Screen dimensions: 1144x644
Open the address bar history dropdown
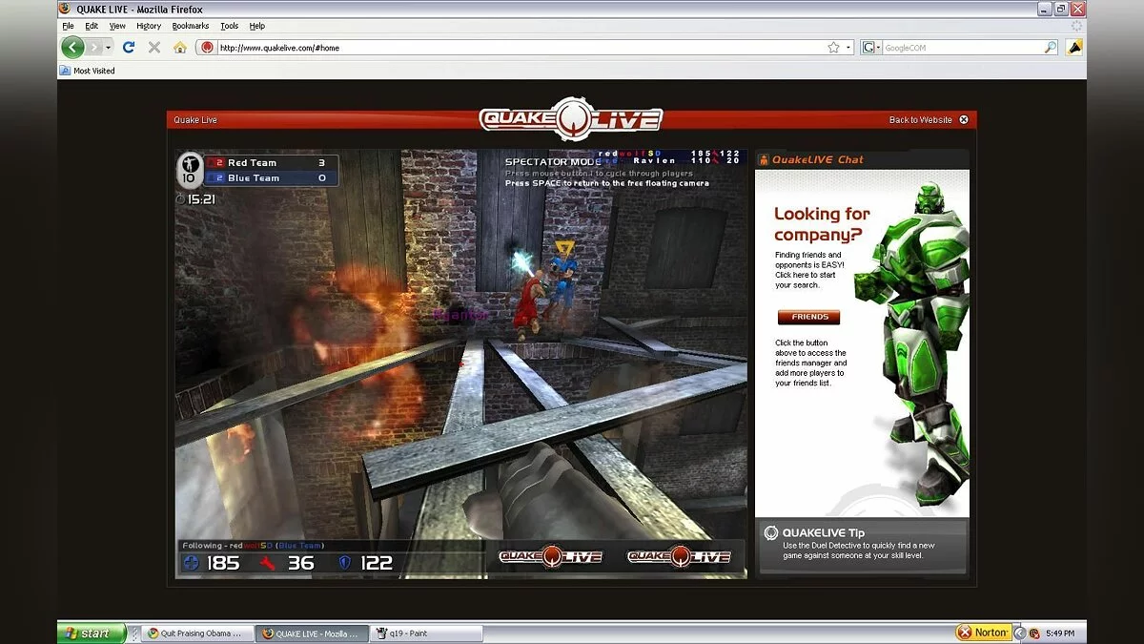pyautogui.click(x=848, y=47)
